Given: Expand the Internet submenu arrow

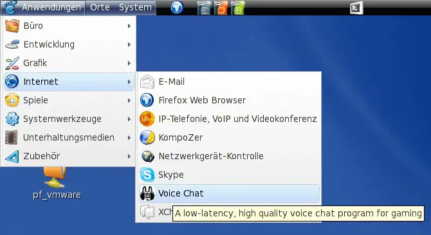Looking at the screenshot, I should click(129, 82).
